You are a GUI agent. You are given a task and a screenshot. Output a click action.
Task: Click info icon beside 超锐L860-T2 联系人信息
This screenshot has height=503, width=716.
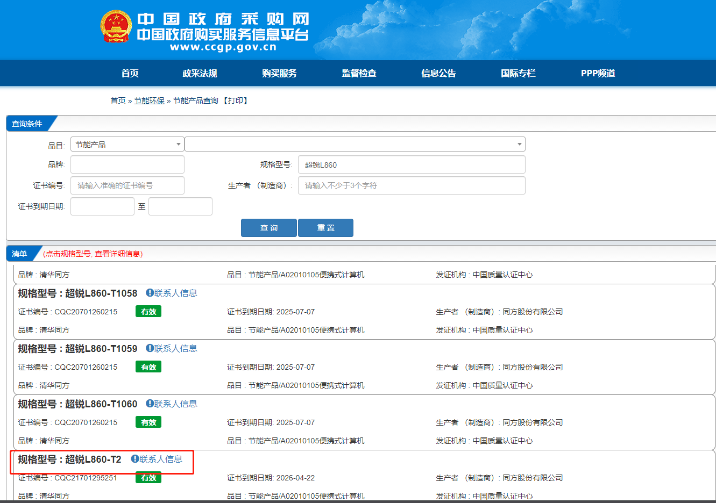pyautogui.click(x=135, y=459)
